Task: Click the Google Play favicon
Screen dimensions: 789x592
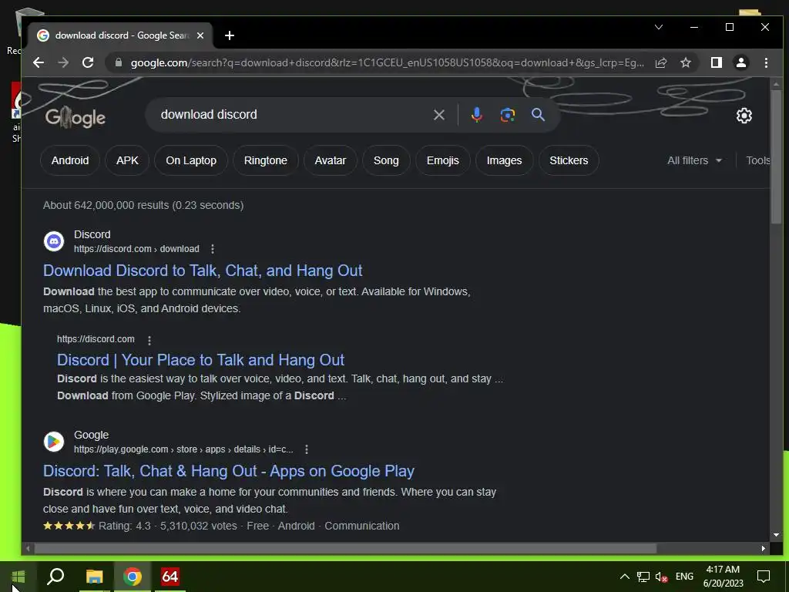Action: click(x=54, y=442)
